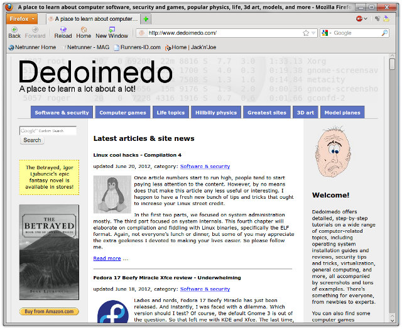The height and width of the screenshot is (329, 402).
Task: Click the Forward arrow icon
Action: [35, 30]
